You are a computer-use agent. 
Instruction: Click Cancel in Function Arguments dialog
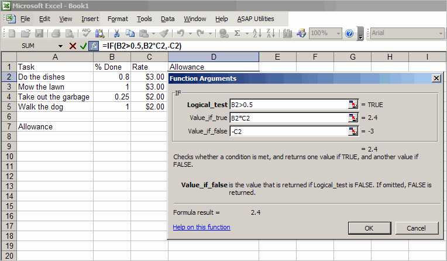(x=416, y=228)
